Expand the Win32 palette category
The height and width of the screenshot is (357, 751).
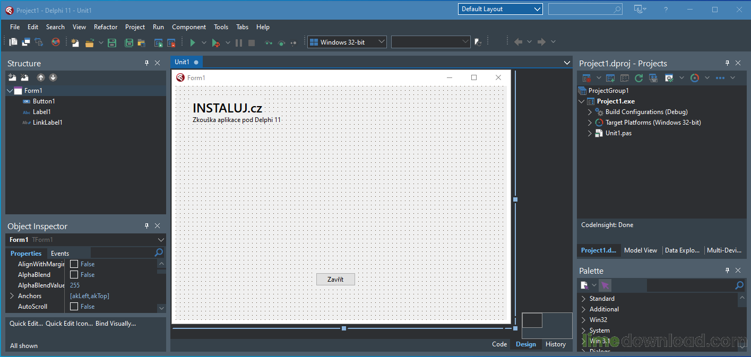pyautogui.click(x=583, y=320)
